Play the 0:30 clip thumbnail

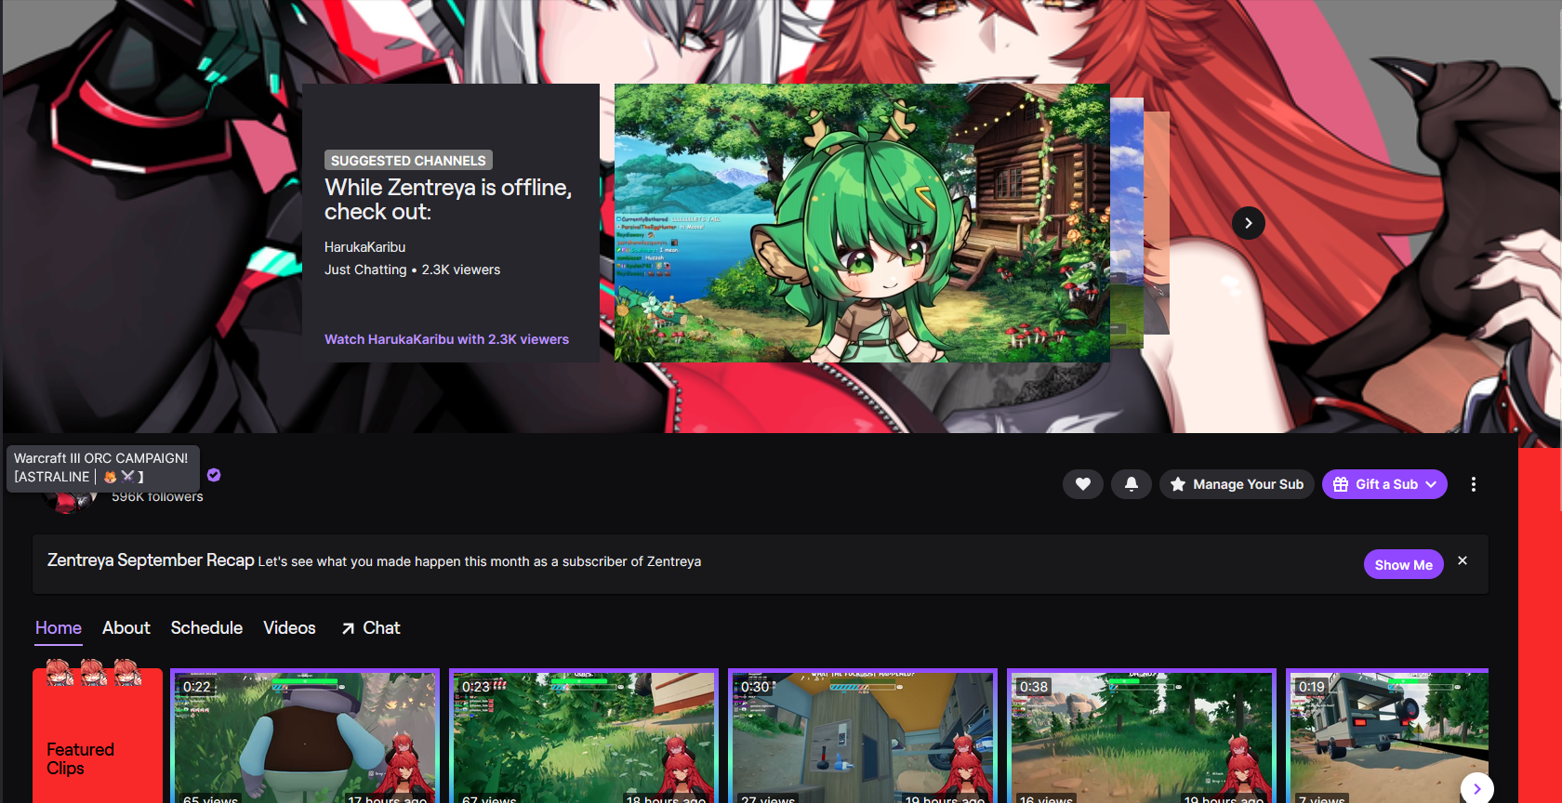tap(863, 735)
